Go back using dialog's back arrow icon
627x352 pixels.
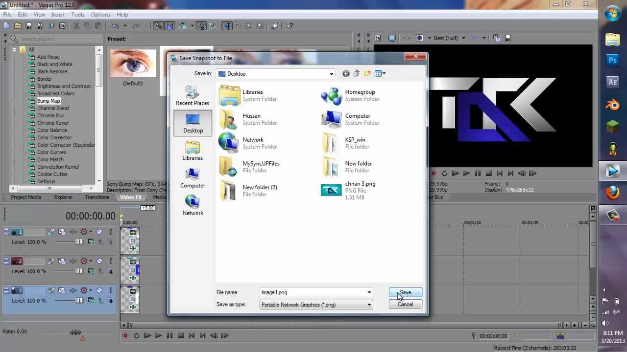346,73
